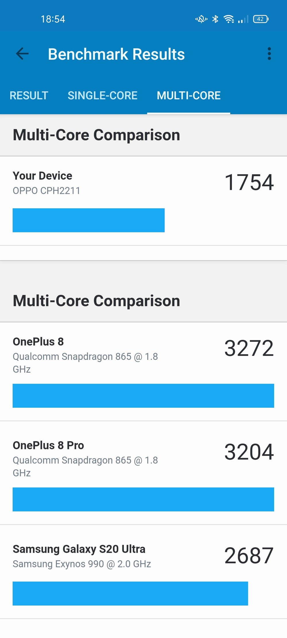Open the three-dot overflow menu
The image size is (287, 638).
click(x=269, y=54)
